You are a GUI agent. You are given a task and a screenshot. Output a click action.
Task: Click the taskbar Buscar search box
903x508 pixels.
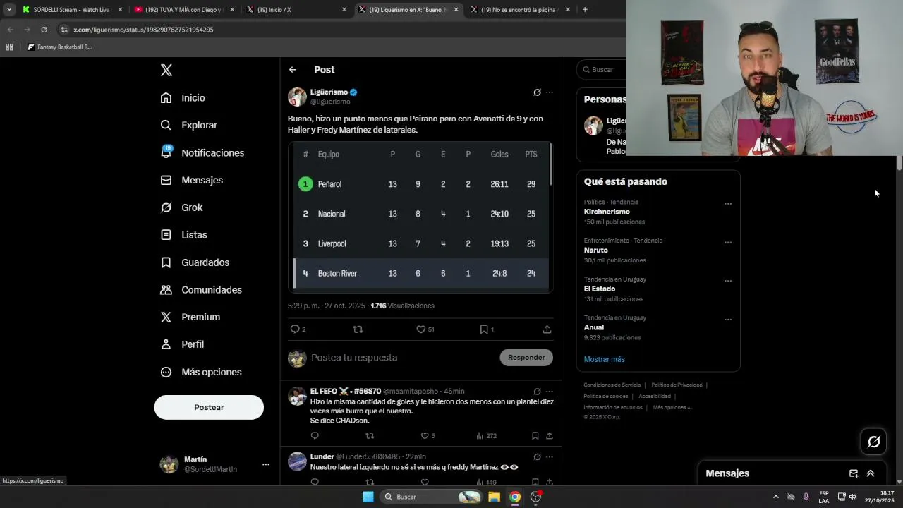click(432, 497)
